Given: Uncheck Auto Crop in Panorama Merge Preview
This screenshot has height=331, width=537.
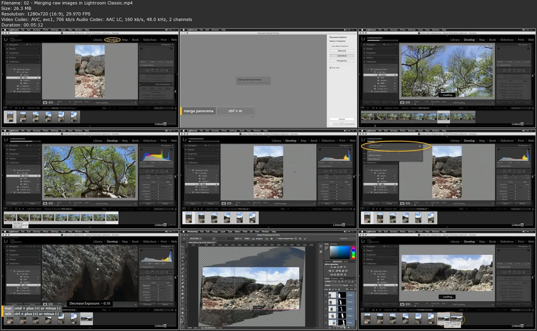Looking at the screenshot, I should pos(330,68).
